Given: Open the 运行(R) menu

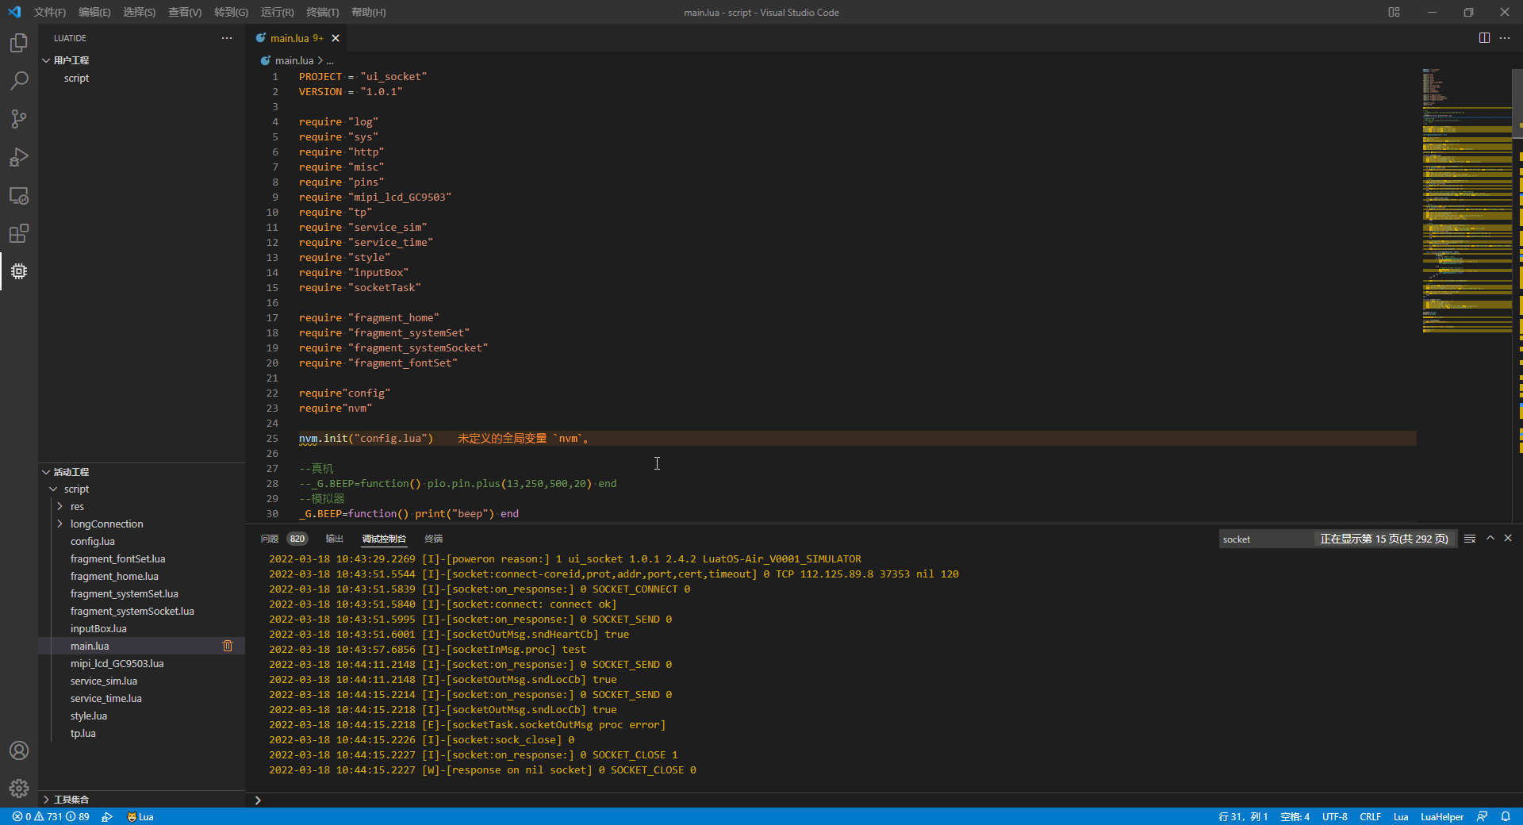Looking at the screenshot, I should coord(277,12).
